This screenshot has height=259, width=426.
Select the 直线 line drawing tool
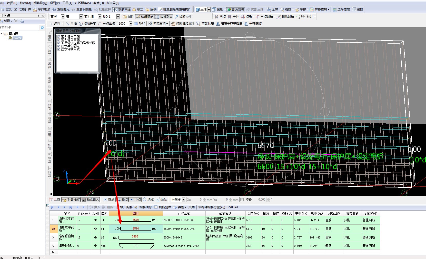click(x=71, y=24)
